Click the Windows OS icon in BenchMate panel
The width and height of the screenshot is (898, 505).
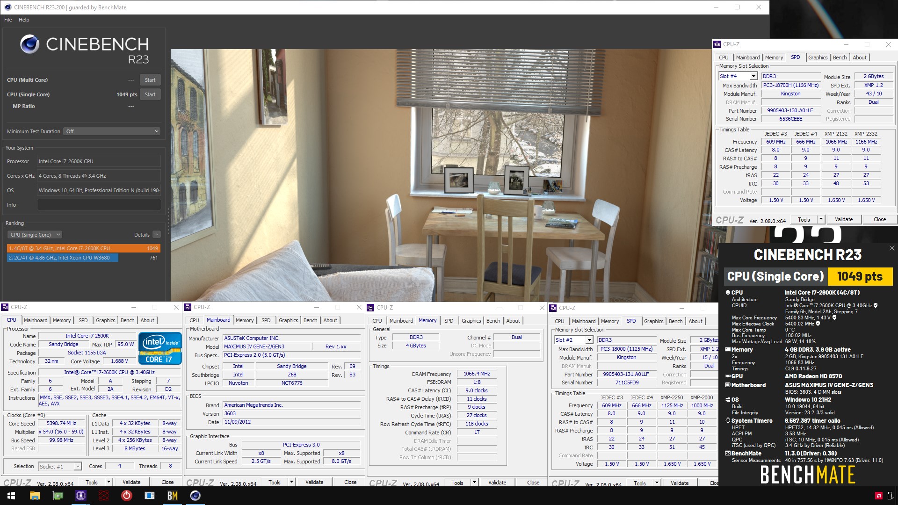coord(728,400)
